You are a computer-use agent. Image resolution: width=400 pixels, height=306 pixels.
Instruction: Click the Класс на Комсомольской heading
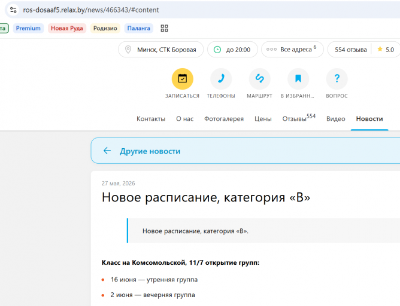pos(180,263)
